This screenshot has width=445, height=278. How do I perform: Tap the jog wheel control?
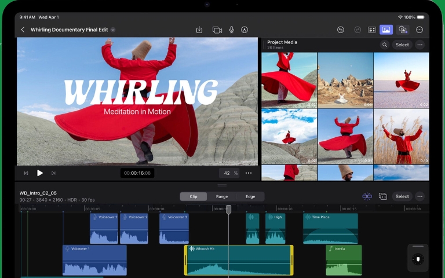418,259
